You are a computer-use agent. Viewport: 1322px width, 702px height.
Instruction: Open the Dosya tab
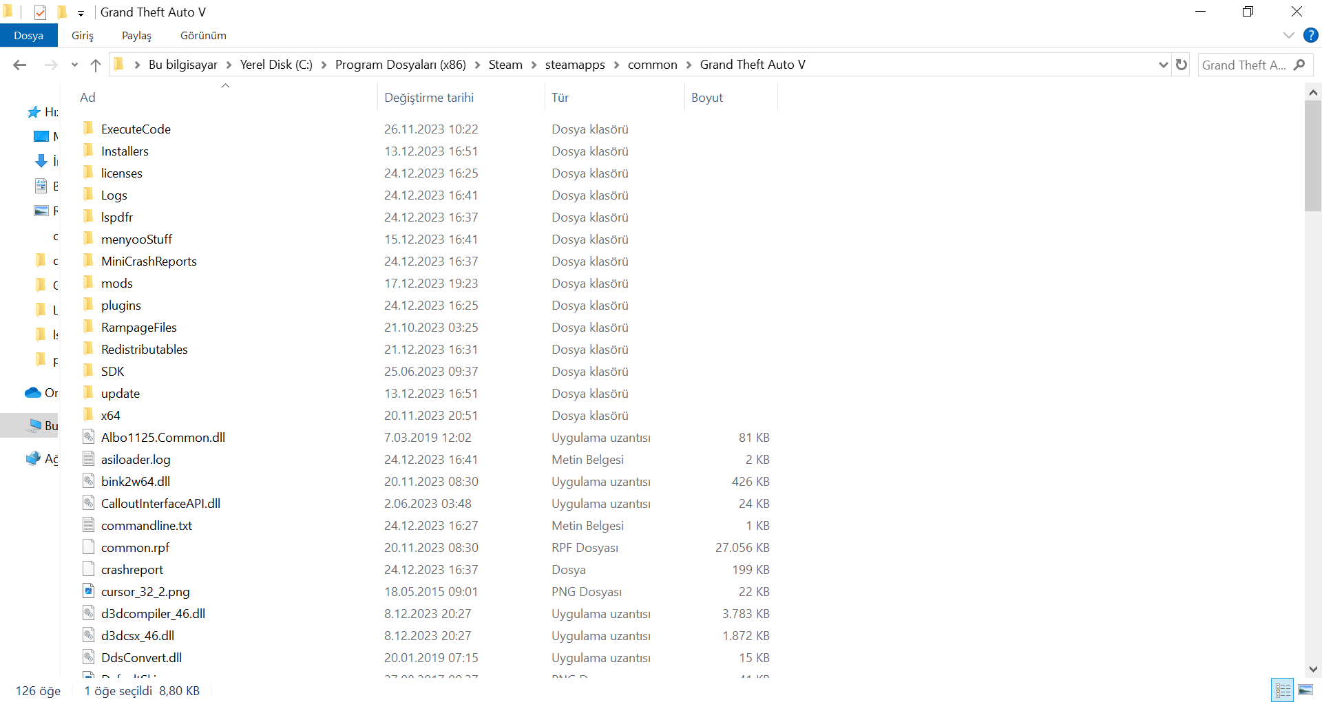(28, 36)
